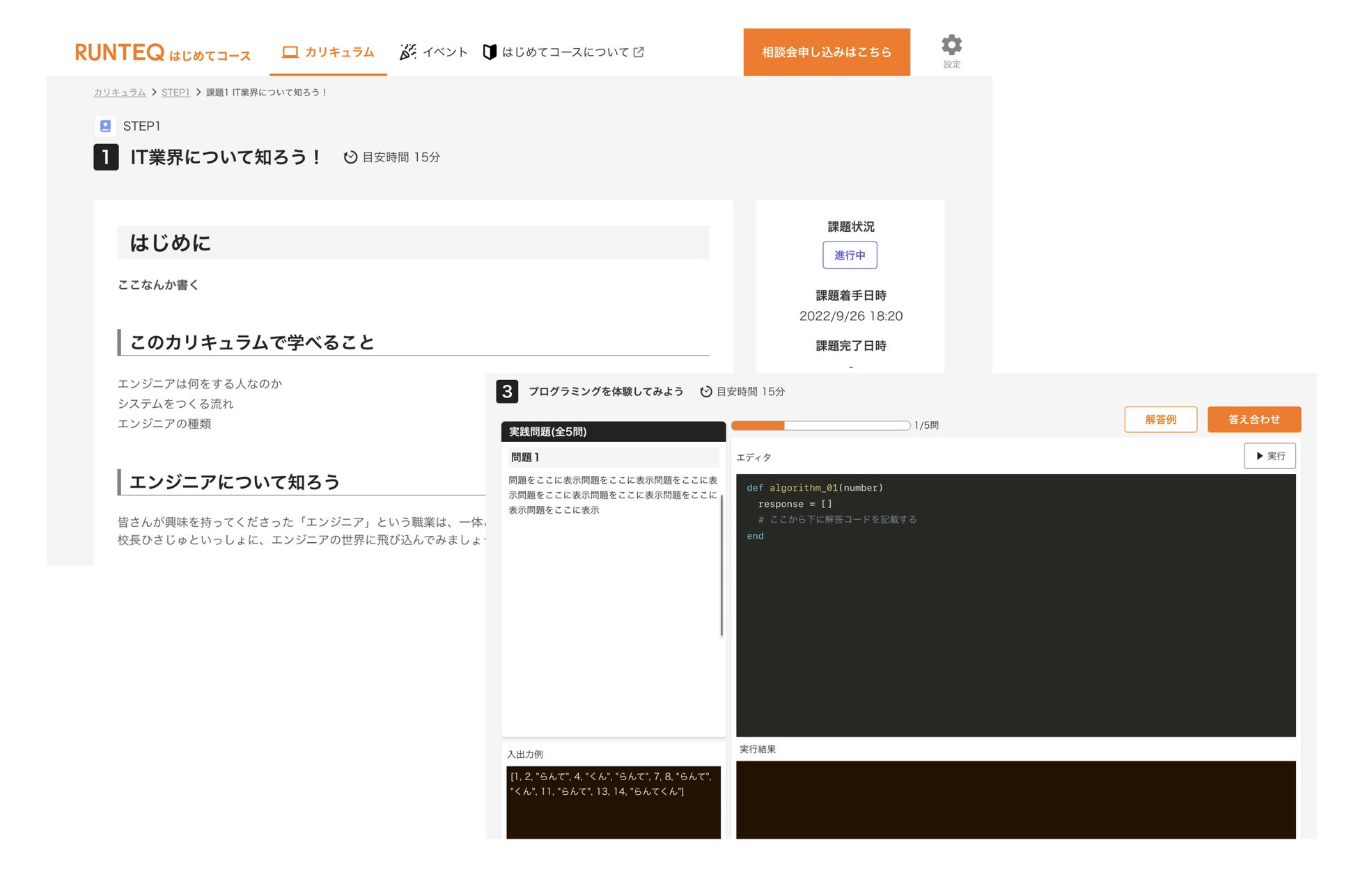
Task: Click the 進行中 status badge
Action: point(850,255)
